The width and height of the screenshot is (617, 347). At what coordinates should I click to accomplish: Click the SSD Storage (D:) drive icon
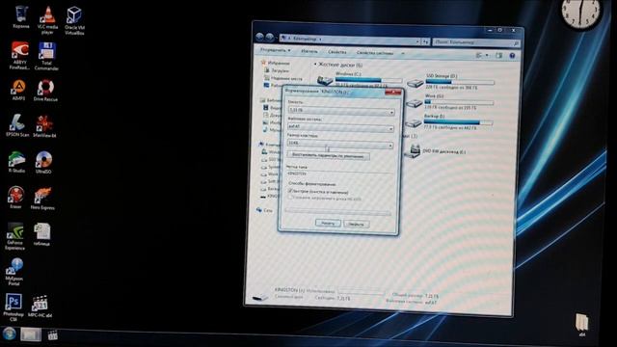[x=416, y=83]
